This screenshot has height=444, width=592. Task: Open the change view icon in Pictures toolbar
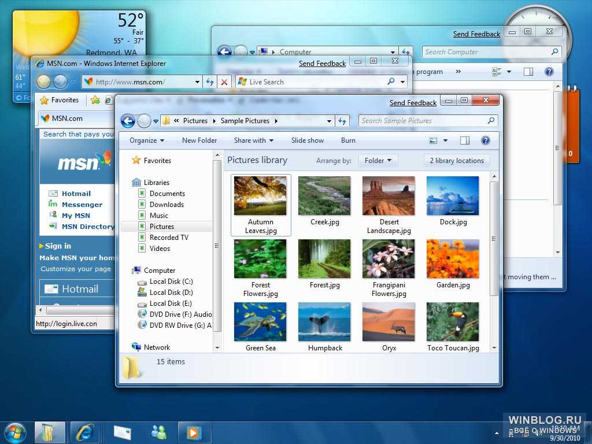(434, 140)
